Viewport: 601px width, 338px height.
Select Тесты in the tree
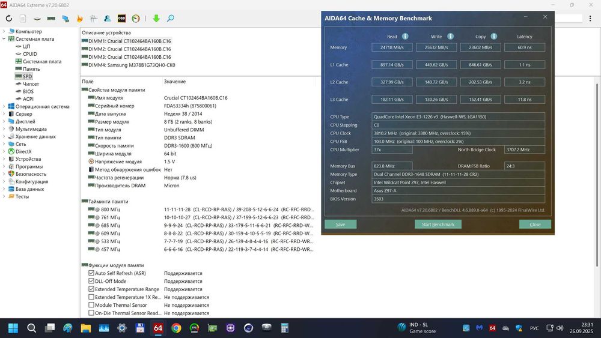point(22,196)
